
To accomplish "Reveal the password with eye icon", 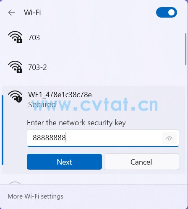I will tap(169, 138).
